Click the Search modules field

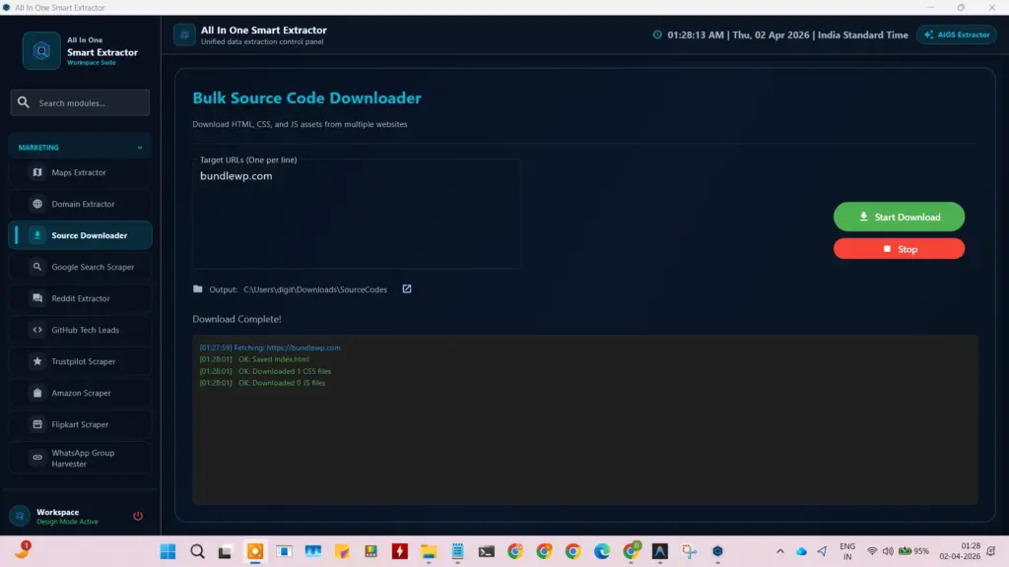click(x=80, y=102)
